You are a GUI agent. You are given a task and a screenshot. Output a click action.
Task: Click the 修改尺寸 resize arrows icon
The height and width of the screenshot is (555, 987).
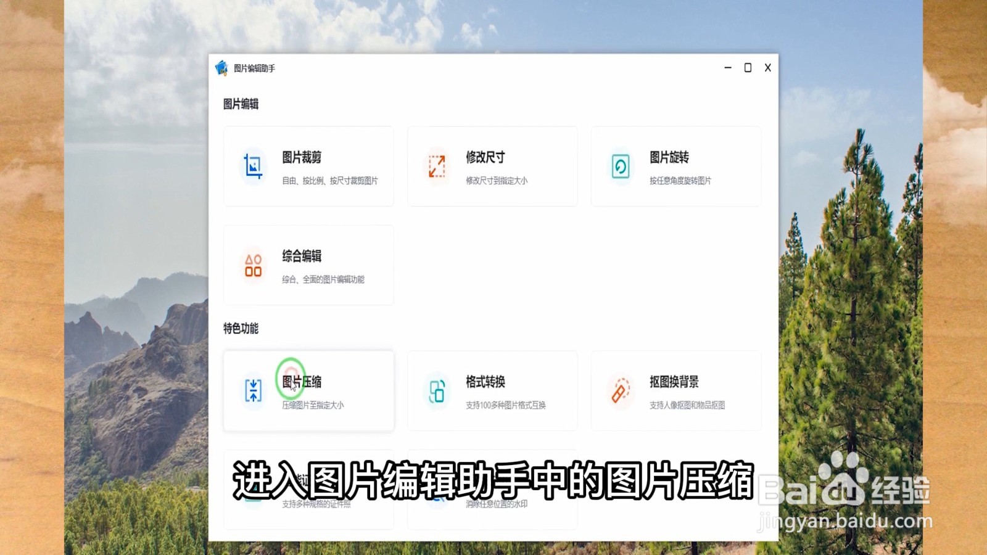click(436, 167)
